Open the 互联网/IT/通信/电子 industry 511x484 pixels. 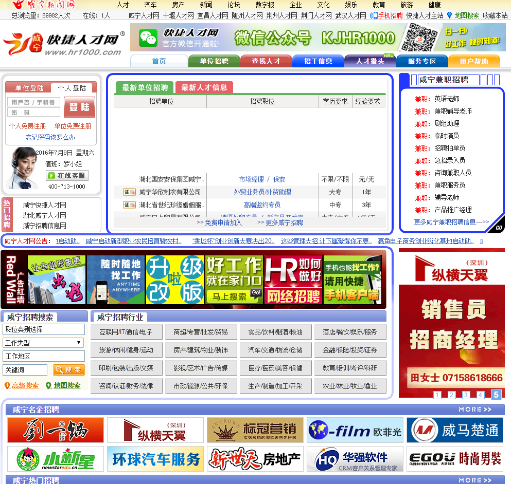(126, 332)
